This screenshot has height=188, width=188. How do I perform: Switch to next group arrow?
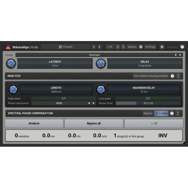180,55
